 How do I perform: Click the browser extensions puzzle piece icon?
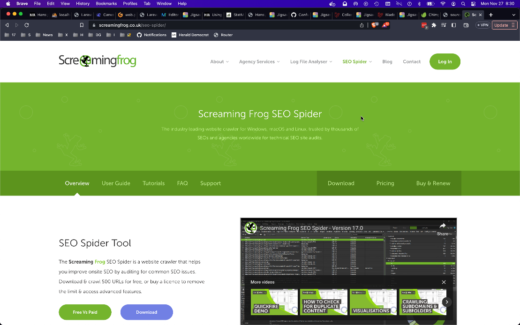[x=434, y=25]
